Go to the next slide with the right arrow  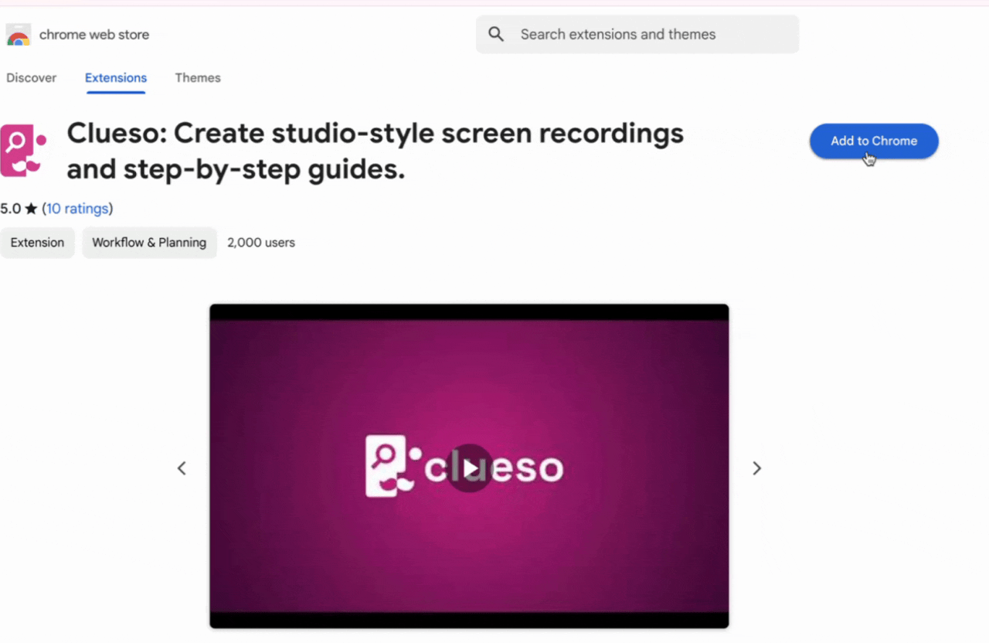click(x=757, y=468)
